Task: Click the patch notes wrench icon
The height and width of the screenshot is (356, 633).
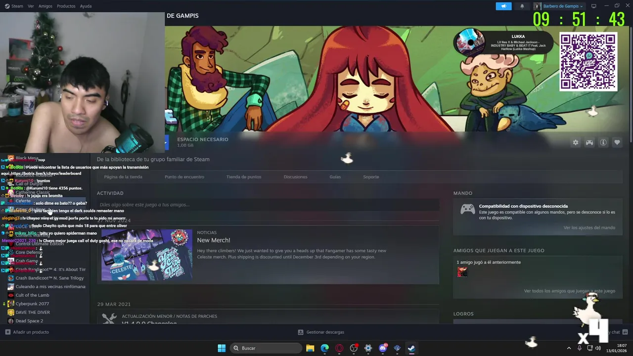Action: [x=109, y=318]
